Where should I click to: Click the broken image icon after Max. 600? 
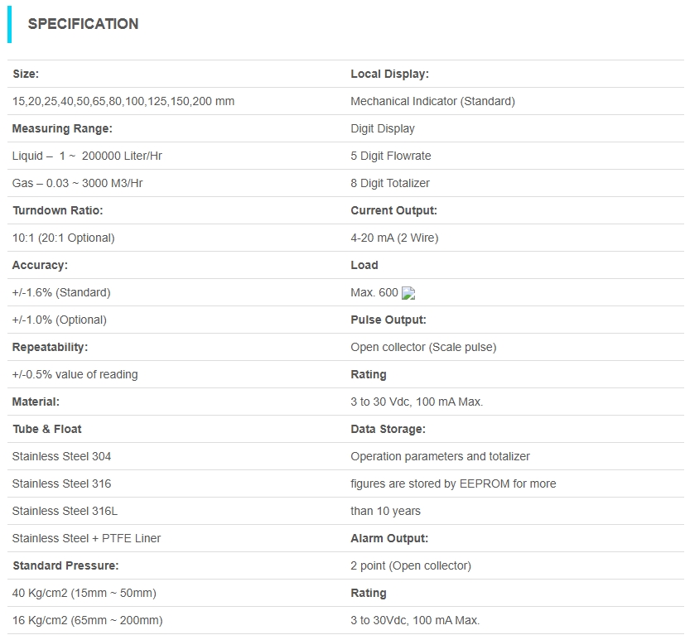coord(408,293)
